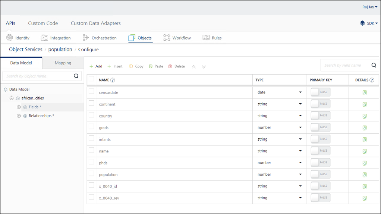Open details icon for censusdate row
The image size is (381, 214).
click(365, 92)
